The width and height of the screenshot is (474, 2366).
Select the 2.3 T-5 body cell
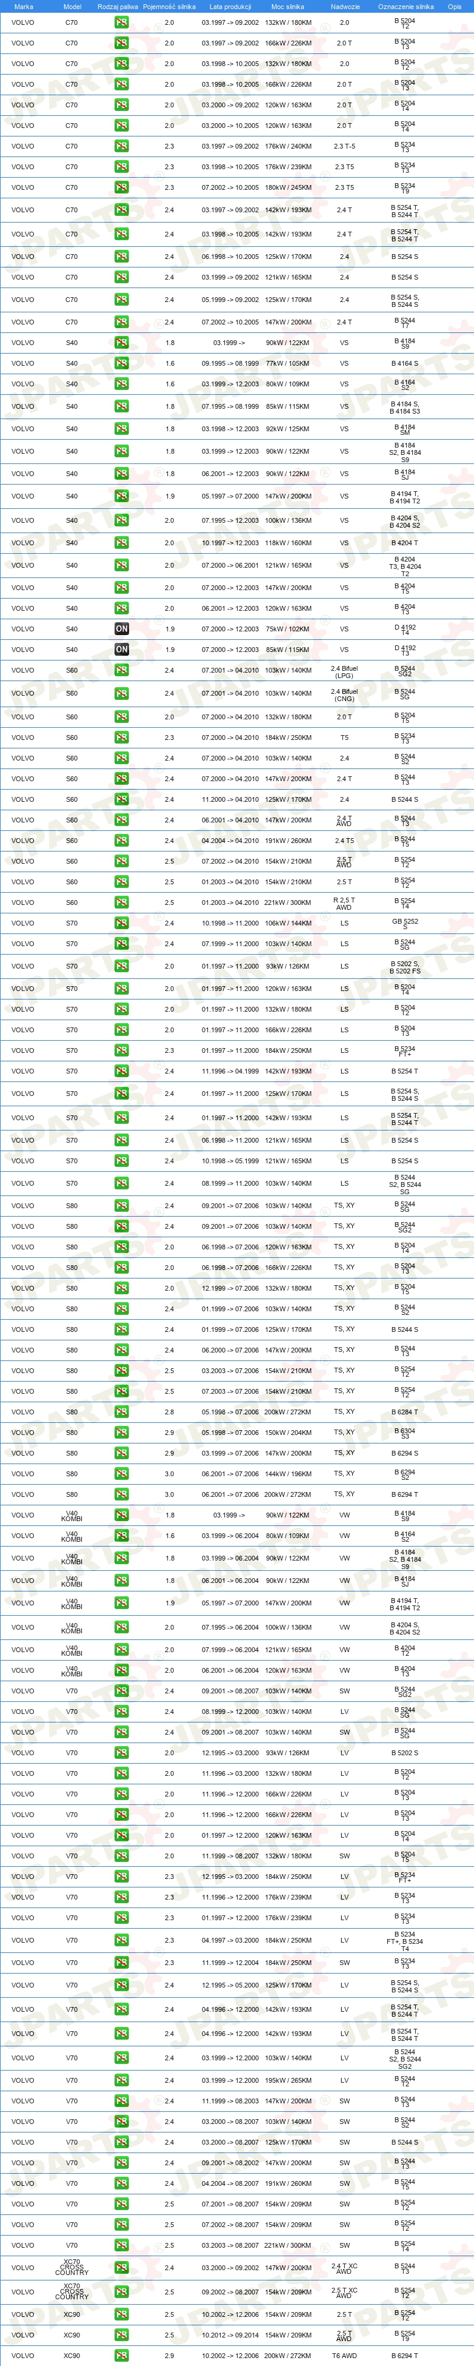coord(344,146)
